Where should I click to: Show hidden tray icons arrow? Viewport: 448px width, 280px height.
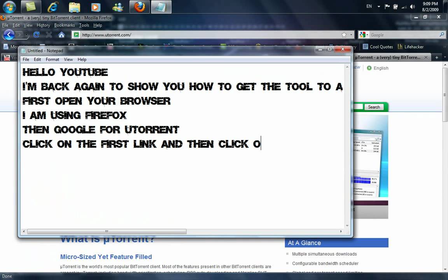point(378,6)
